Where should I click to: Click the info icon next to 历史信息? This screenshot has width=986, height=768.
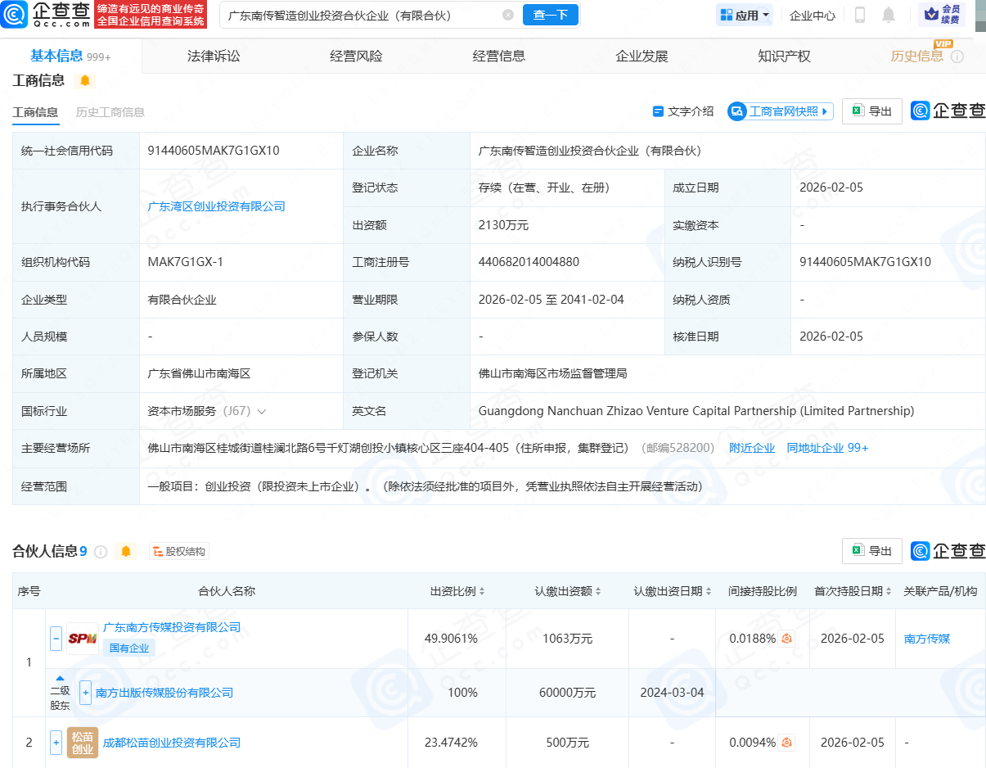[957, 56]
